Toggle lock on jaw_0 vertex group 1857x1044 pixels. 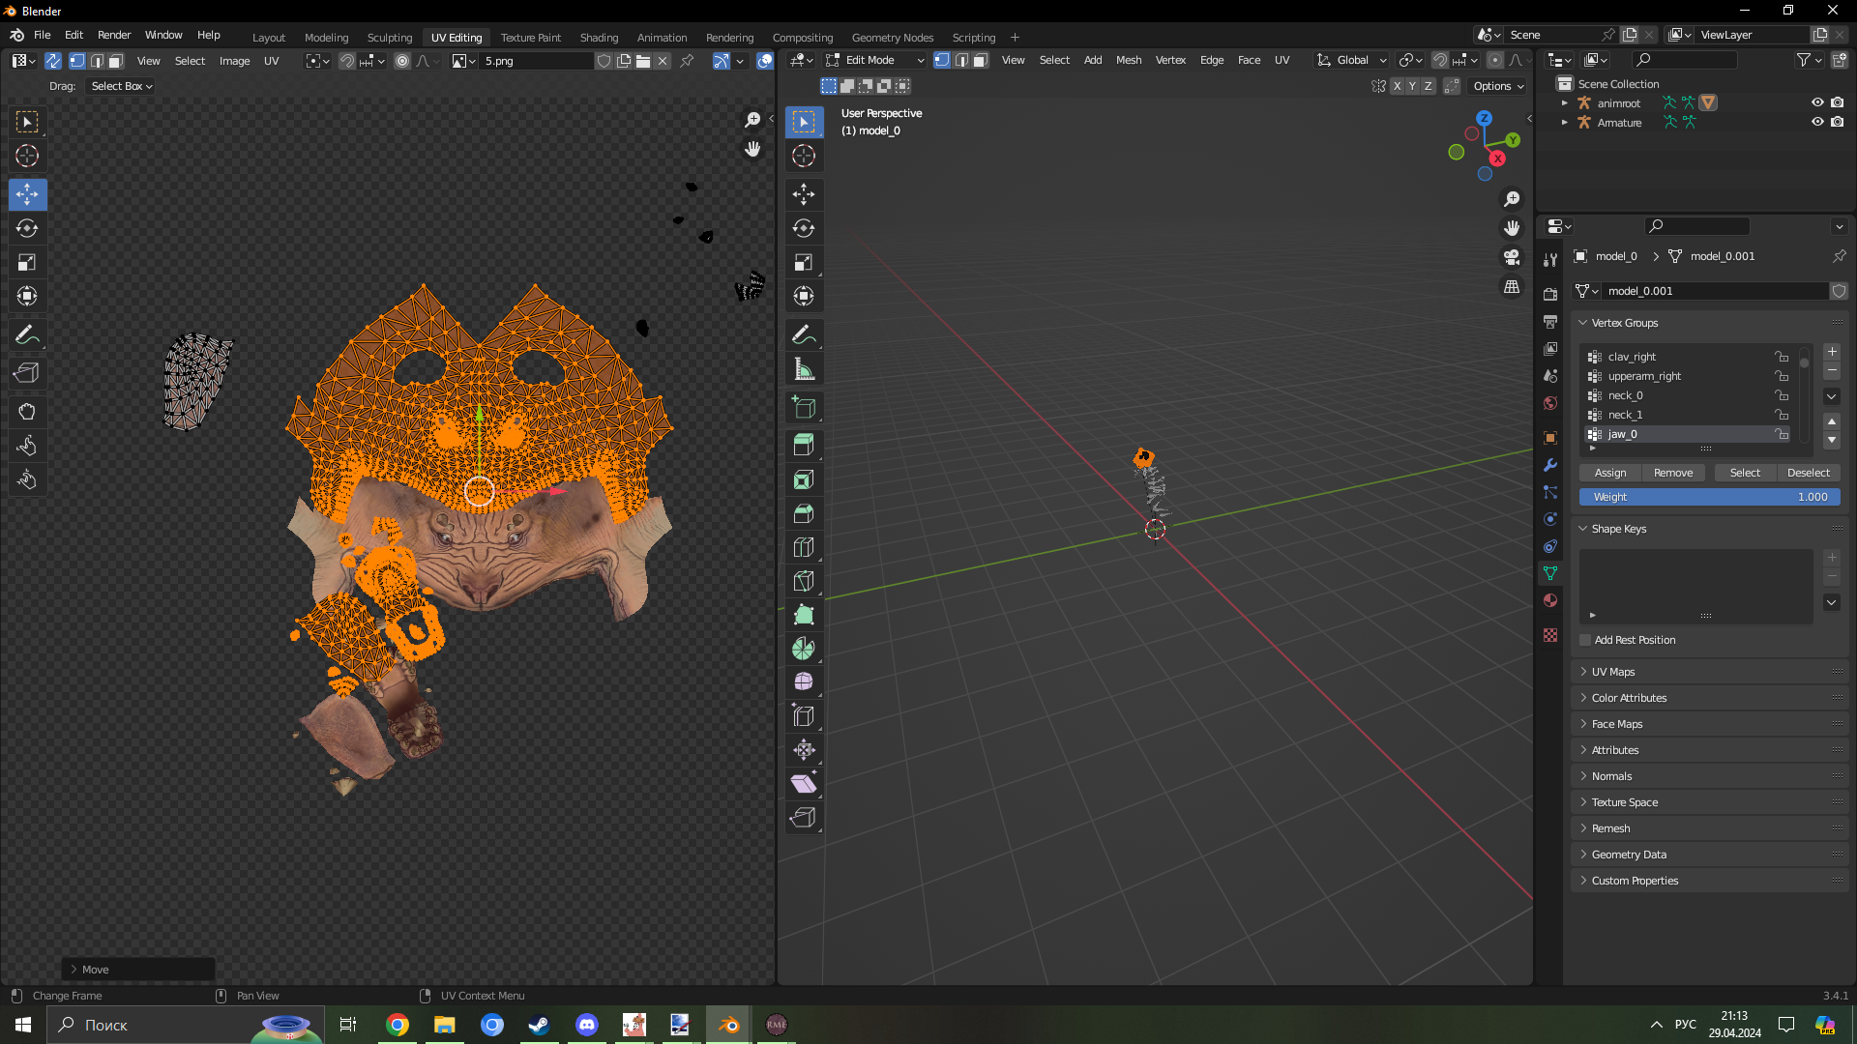point(1782,434)
